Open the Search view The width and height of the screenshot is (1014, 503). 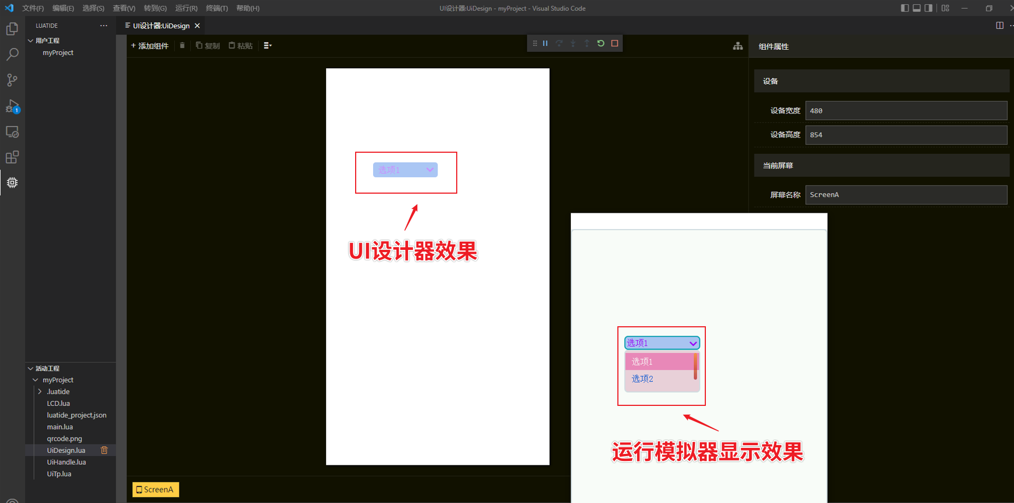[x=12, y=54]
